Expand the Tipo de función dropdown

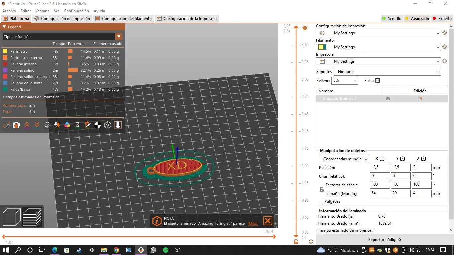tap(62, 37)
